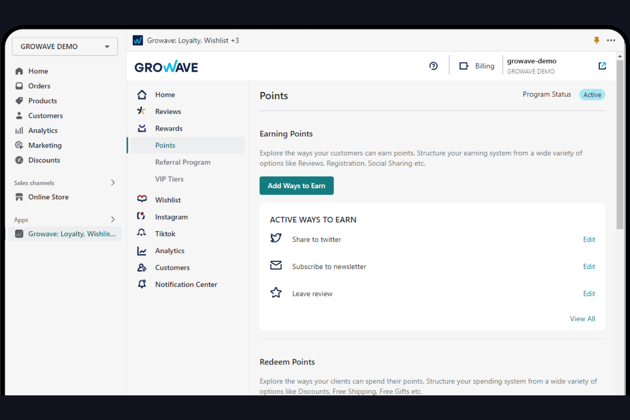Click the Rewards crown icon
The width and height of the screenshot is (630, 420).
(142, 128)
